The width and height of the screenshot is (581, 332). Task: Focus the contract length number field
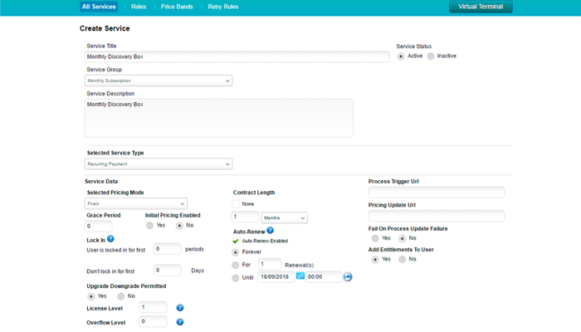point(245,217)
